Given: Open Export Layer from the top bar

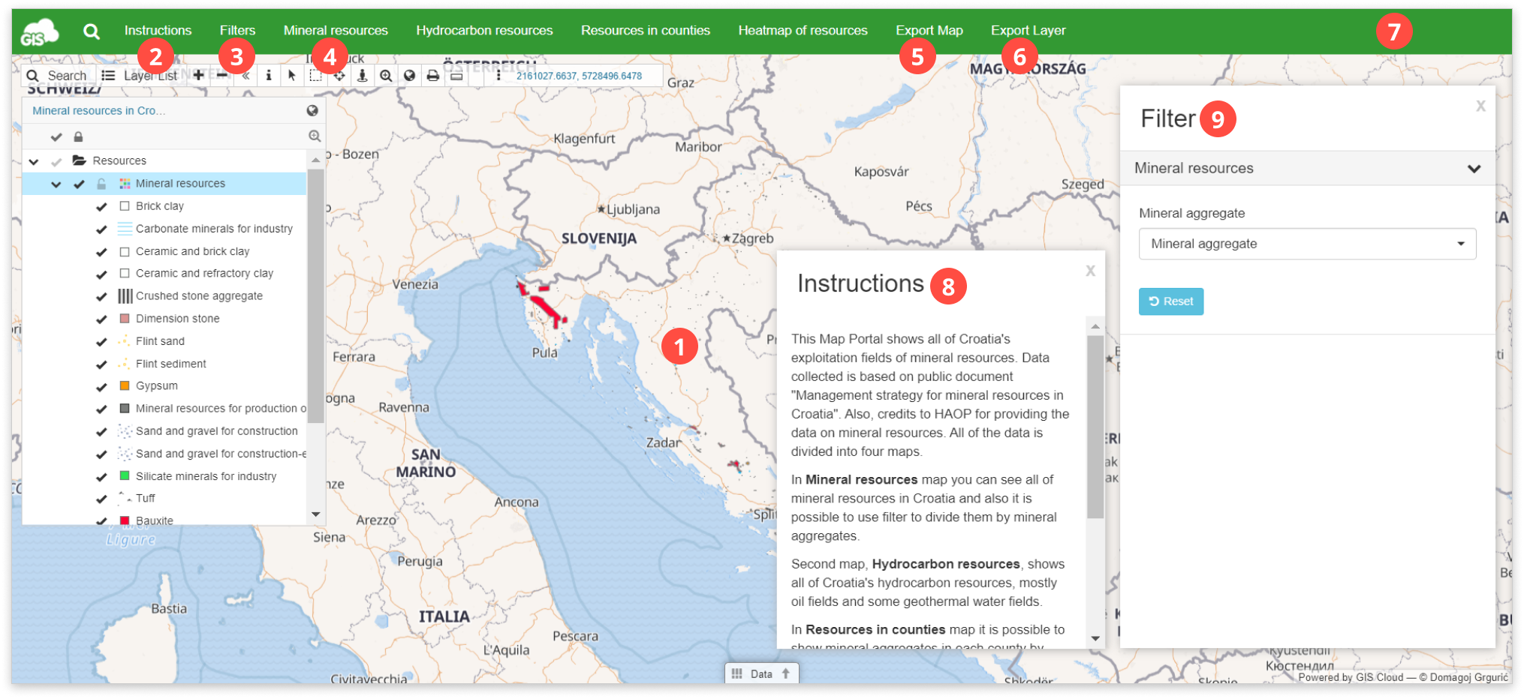Looking at the screenshot, I should point(1027,30).
